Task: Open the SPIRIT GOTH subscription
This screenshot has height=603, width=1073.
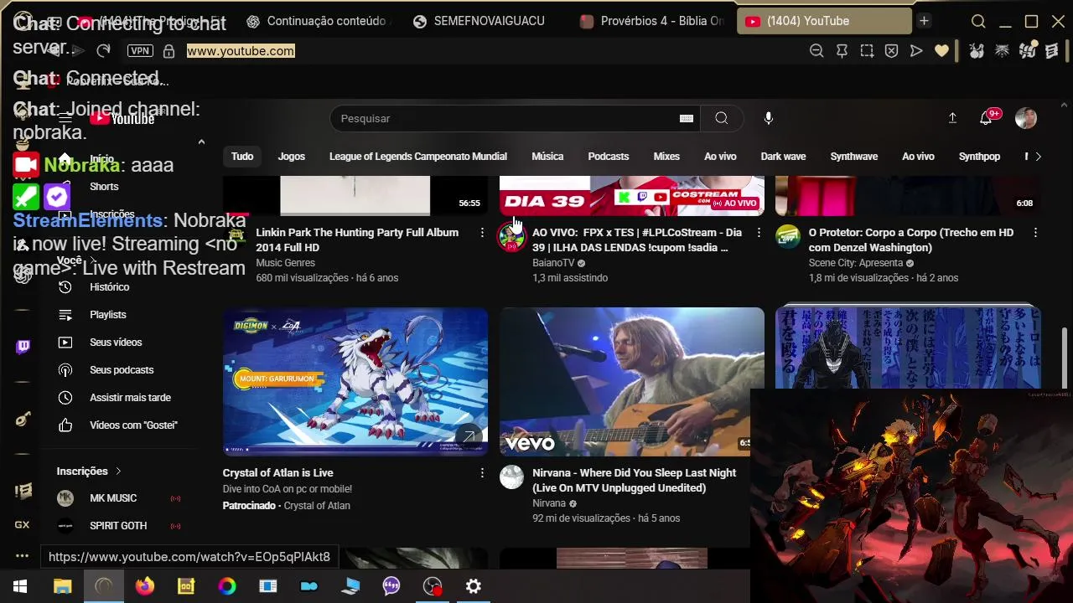Action: tap(118, 526)
